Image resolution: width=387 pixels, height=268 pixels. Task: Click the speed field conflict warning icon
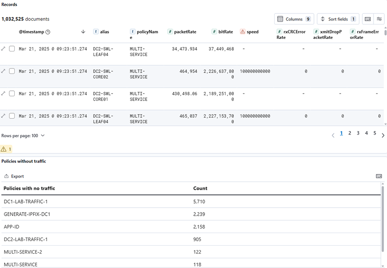pyautogui.click(x=243, y=32)
